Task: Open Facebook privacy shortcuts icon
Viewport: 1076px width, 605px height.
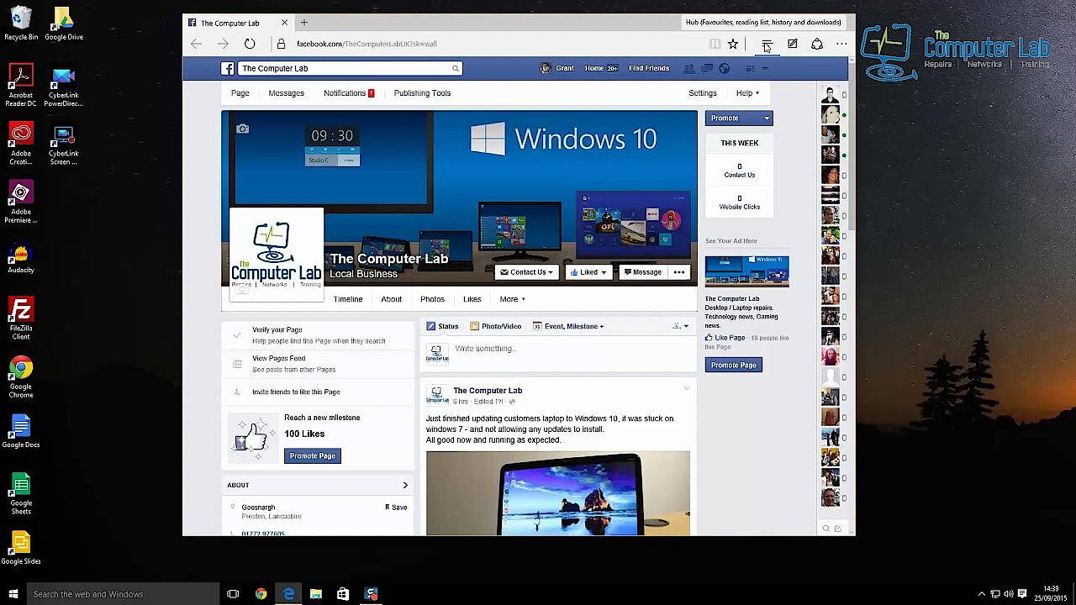Action: coord(750,68)
